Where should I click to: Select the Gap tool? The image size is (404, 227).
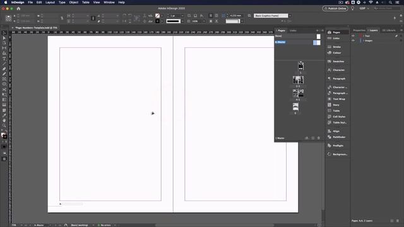4,48
